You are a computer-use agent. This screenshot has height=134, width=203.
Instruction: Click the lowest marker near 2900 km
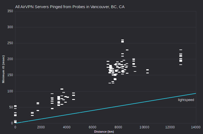[x=52, y=109]
